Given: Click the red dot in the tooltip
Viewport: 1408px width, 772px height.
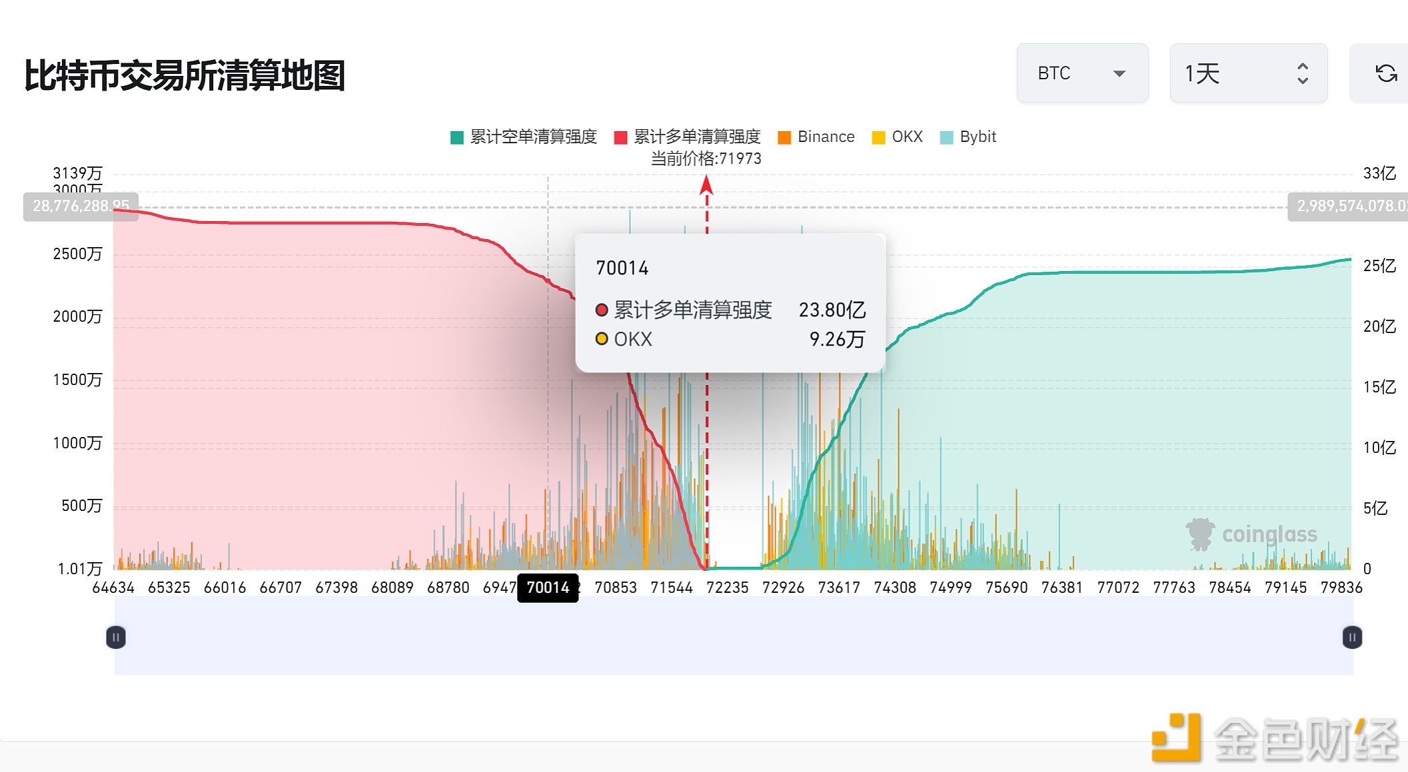Looking at the screenshot, I should click(602, 310).
